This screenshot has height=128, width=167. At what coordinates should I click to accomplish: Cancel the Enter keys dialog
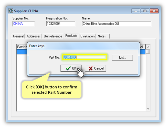tap(96, 68)
